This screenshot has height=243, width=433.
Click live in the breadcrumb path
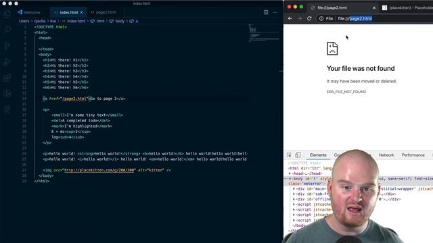pyautogui.click(x=53, y=21)
